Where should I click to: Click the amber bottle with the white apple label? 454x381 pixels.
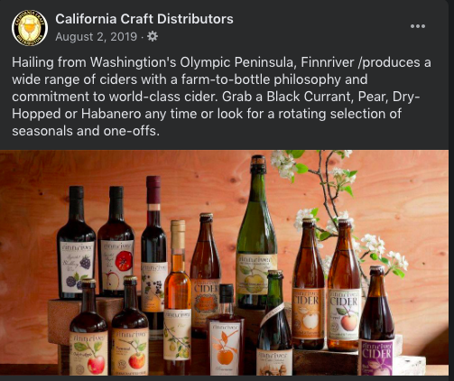[x=309, y=283]
